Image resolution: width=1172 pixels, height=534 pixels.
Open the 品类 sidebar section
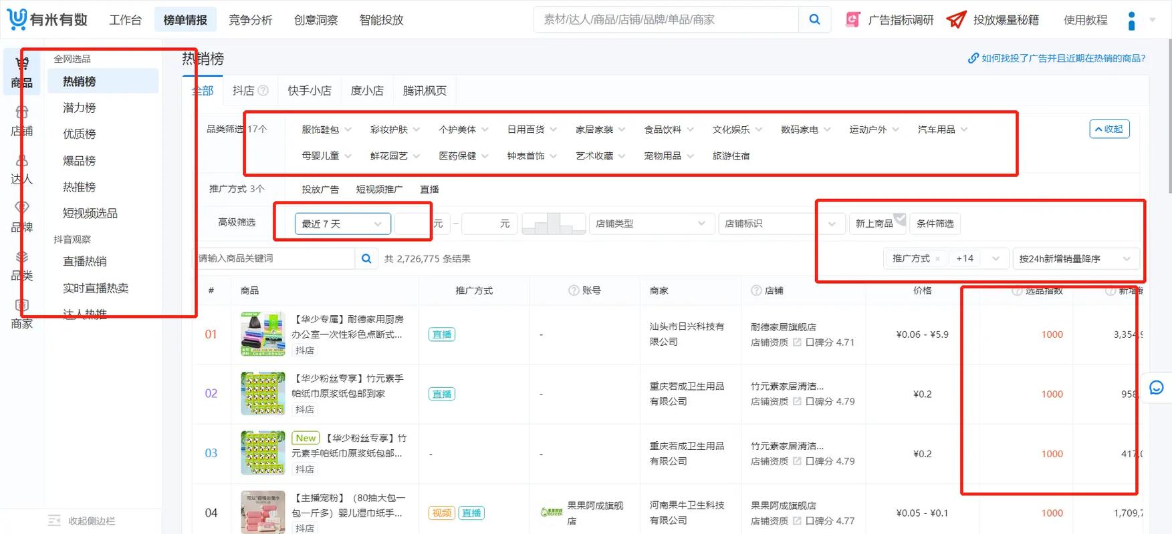tap(22, 266)
